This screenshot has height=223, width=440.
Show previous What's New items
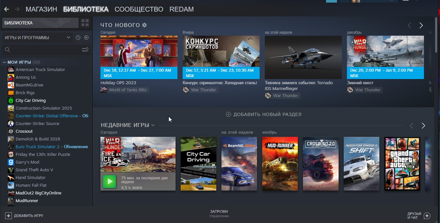point(409,25)
